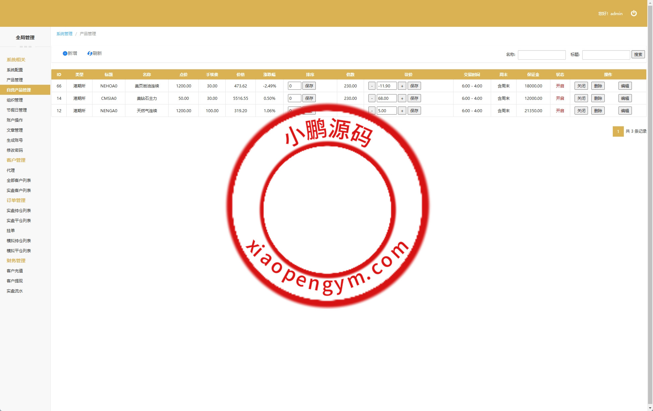The image size is (653, 411).
Task: Click minus stepper for NEHOA0 row
Action: (x=371, y=86)
